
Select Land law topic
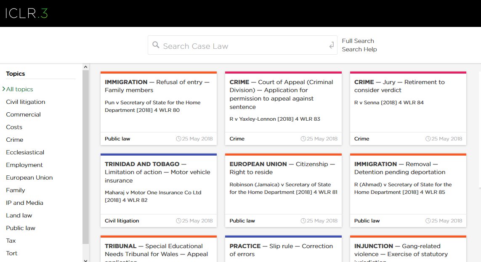click(x=19, y=215)
